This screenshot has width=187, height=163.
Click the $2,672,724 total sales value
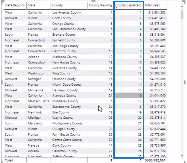click(x=158, y=151)
